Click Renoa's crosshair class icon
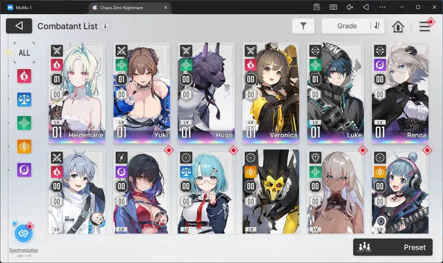Screen dimensions: 443x263 [x=380, y=51]
